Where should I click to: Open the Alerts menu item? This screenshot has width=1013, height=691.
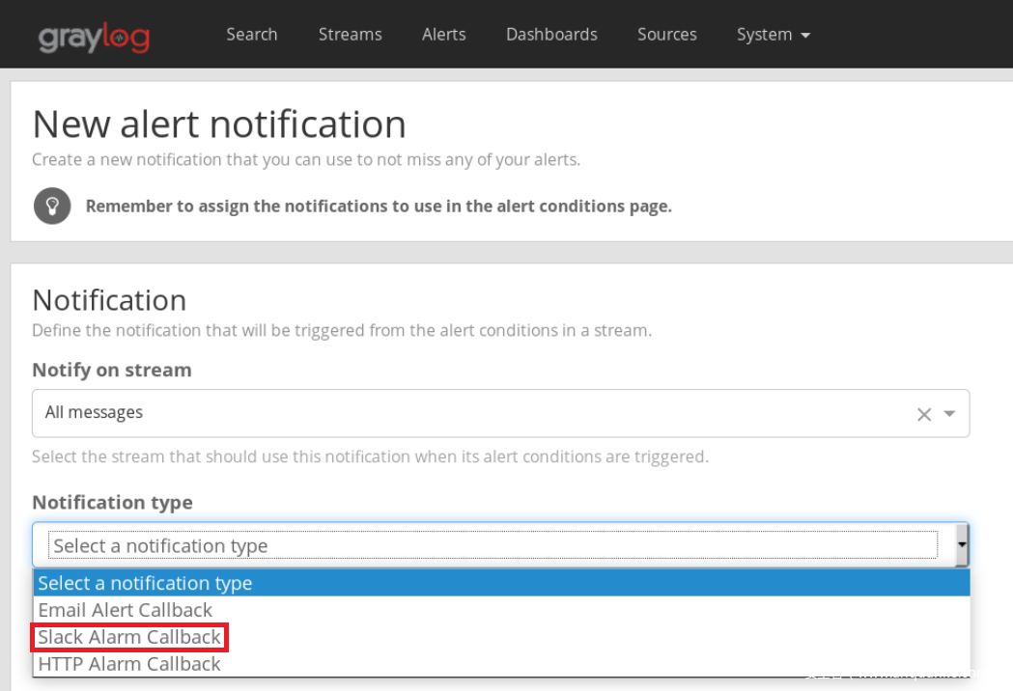(443, 34)
